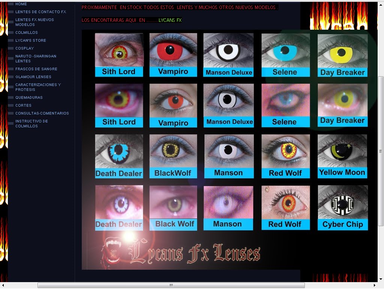The image size is (384, 290).
Task: Open Glamour Lenses section
Action: (x=33, y=77)
